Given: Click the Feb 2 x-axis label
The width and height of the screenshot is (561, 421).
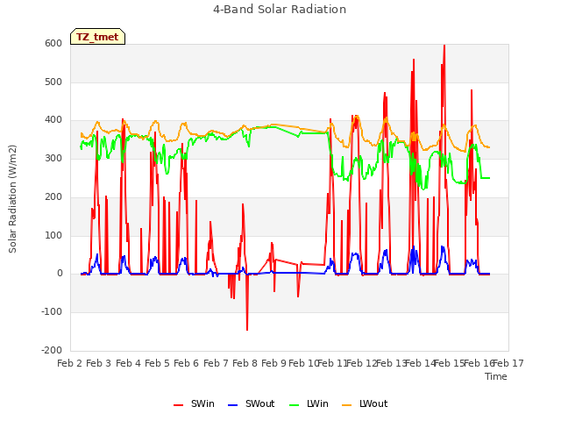Looking at the screenshot, I should point(70,363).
